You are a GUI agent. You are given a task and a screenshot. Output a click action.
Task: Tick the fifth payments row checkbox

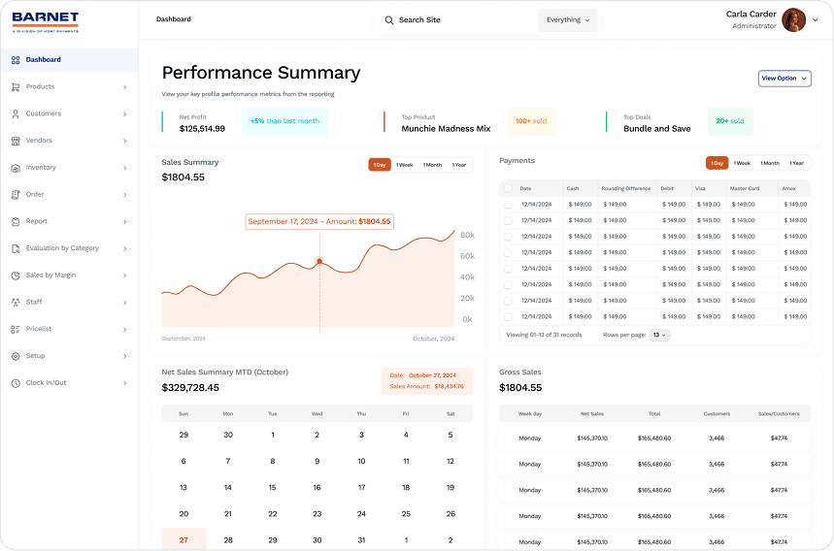click(508, 269)
